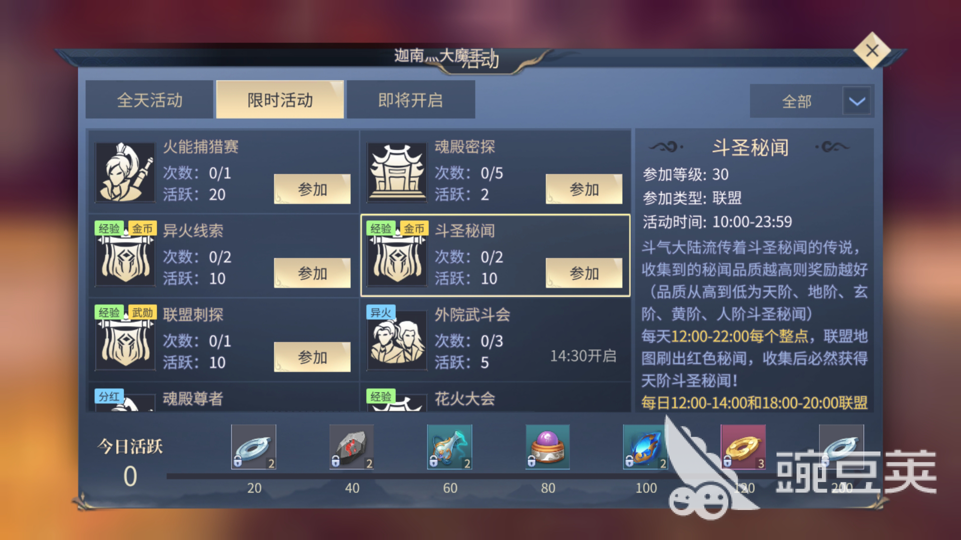Open the 全部 category combo box
The image size is (961, 540).
click(811, 101)
